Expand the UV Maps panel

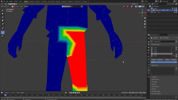[154, 77]
